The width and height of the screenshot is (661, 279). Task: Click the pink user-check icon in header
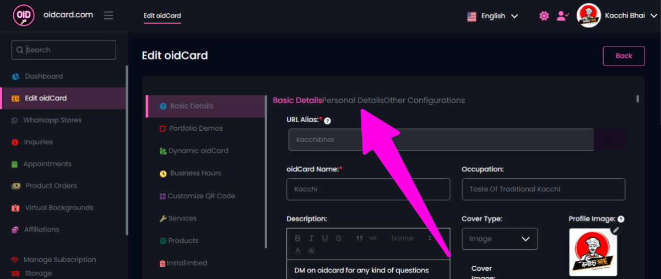pos(562,16)
